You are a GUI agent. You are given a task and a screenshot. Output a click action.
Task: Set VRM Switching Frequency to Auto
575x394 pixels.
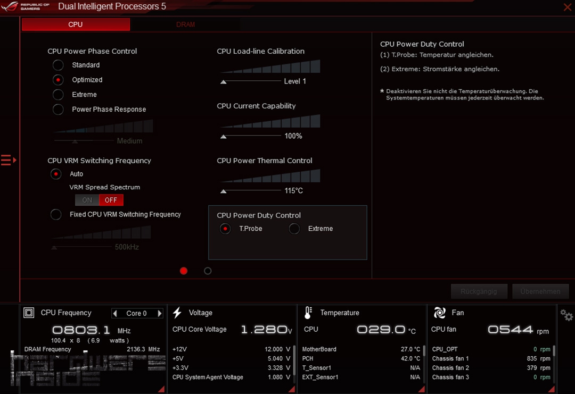(56, 174)
